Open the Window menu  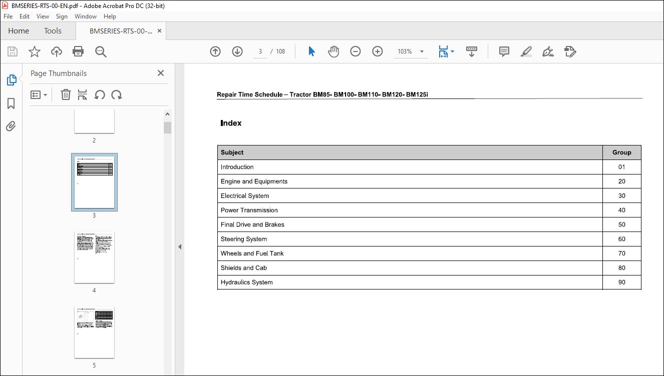86,16
